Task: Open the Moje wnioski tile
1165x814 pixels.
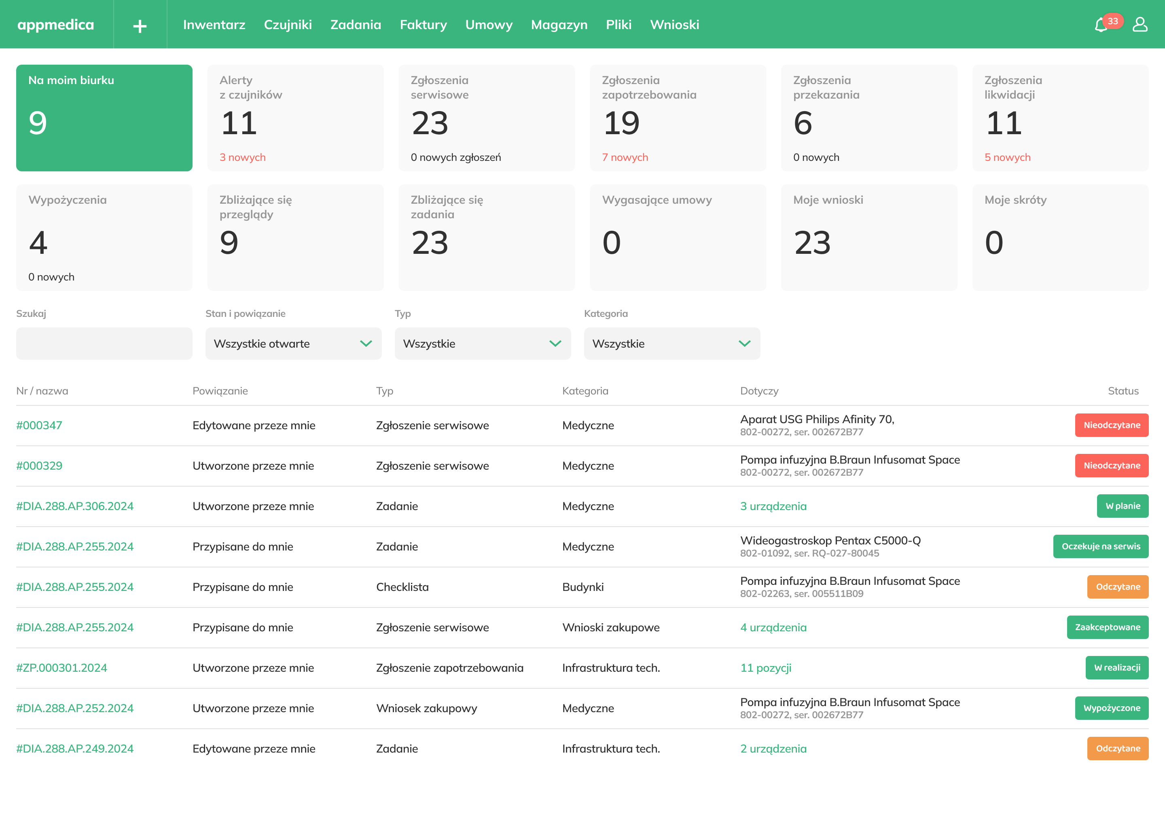Action: [868, 237]
